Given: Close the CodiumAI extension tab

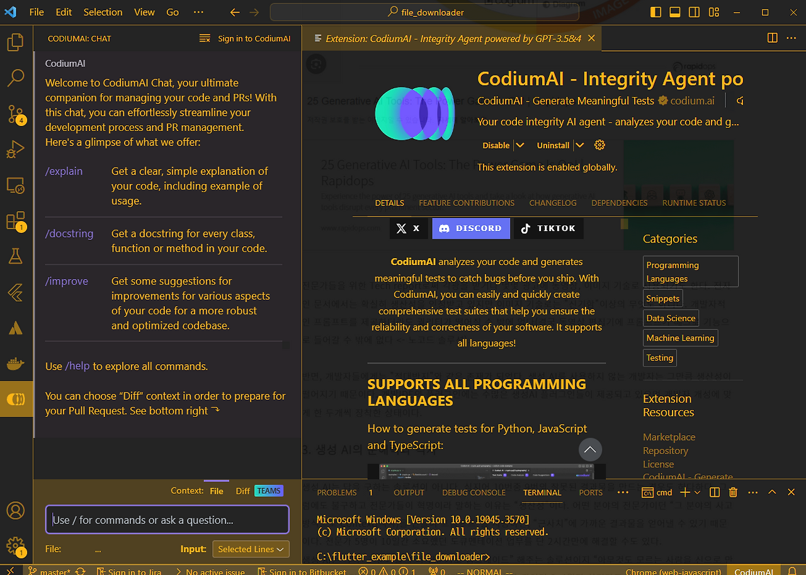Looking at the screenshot, I should tap(591, 38).
